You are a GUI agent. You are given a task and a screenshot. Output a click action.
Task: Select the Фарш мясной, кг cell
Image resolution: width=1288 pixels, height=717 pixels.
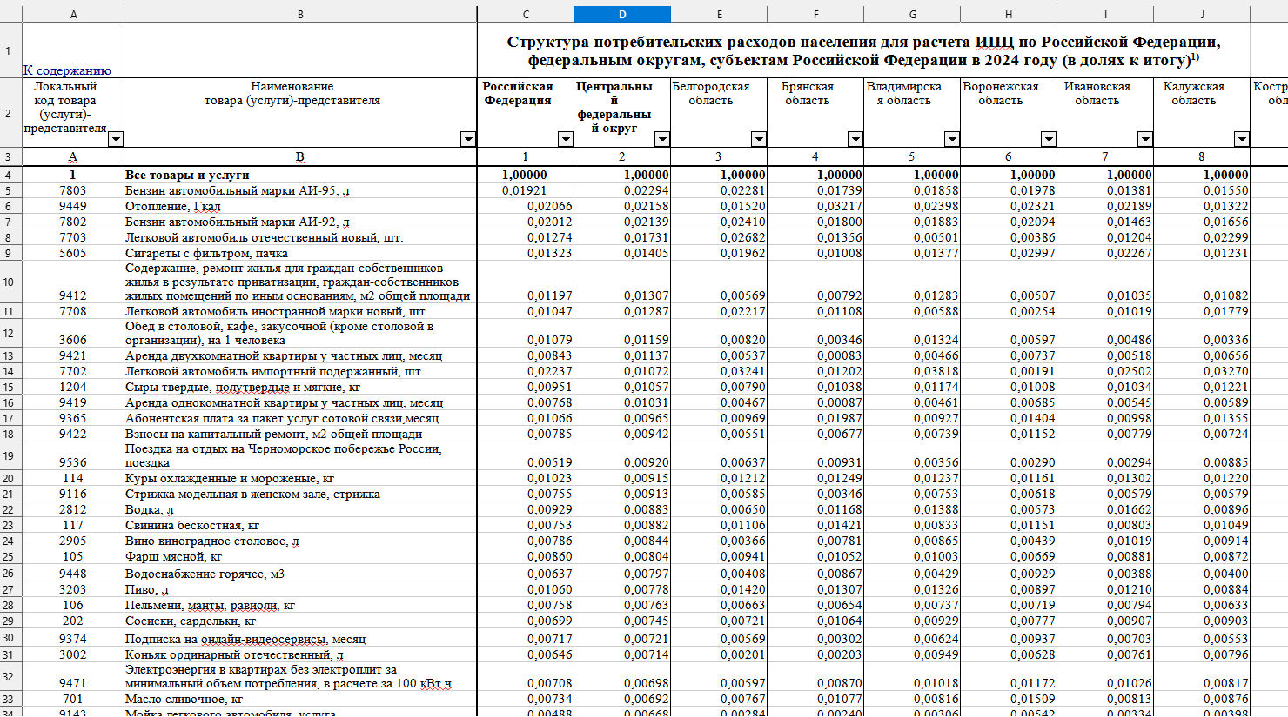tap(300, 556)
